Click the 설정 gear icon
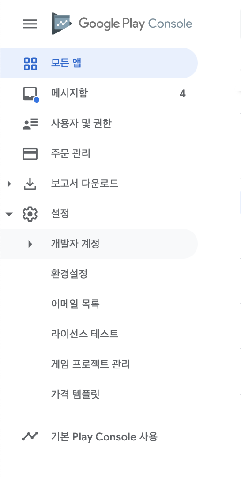 30,214
